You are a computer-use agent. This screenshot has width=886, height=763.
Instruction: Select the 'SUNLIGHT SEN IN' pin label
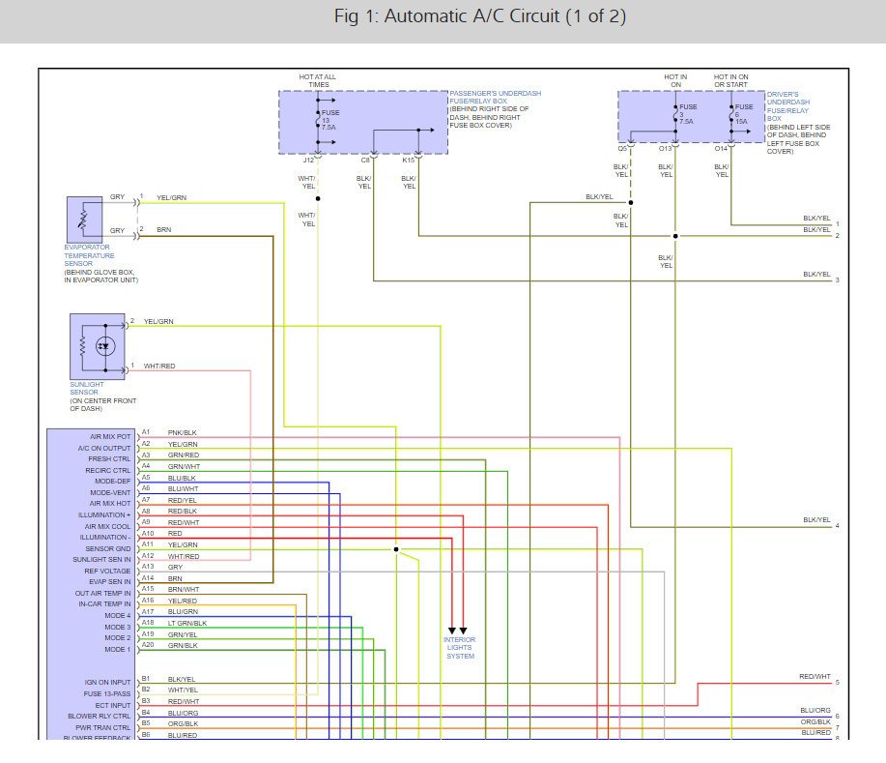(101, 559)
